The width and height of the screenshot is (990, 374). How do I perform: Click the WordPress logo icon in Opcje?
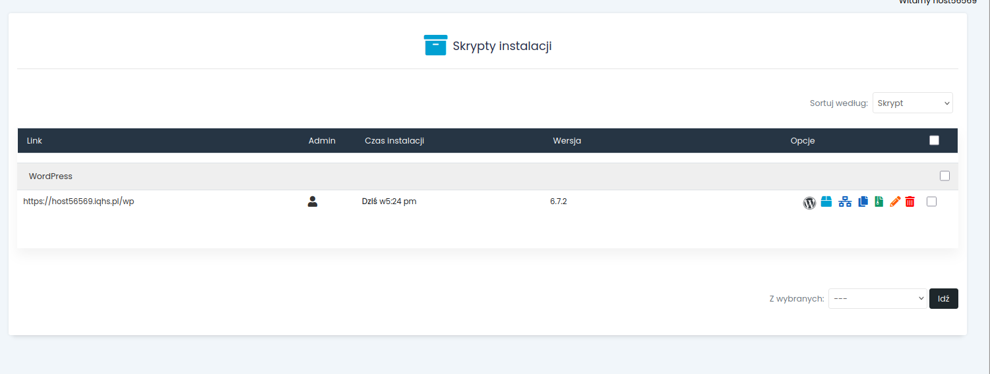[809, 203]
